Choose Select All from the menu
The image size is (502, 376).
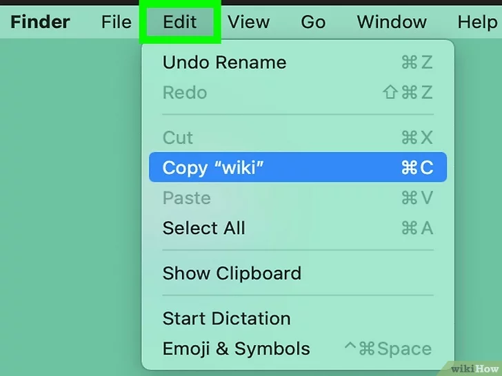pos(204,228)
